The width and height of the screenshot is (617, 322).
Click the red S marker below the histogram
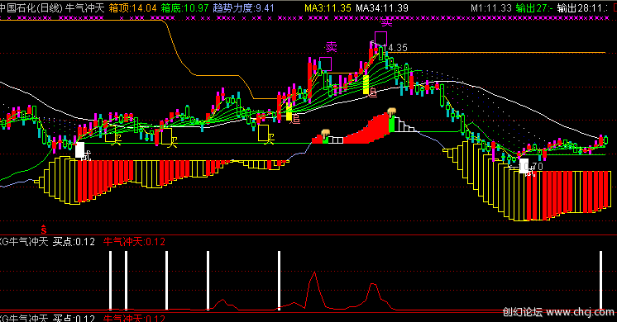(x=44, y=230)
